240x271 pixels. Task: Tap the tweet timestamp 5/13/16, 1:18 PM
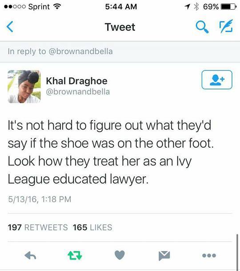(x=40, y=199)
